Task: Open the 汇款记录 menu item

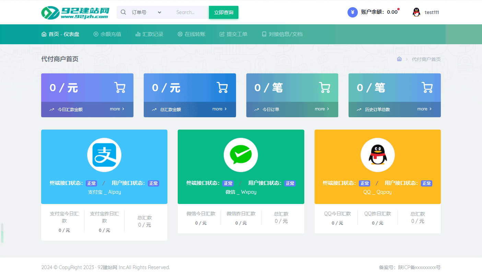Action: click(x=149, y=34)
